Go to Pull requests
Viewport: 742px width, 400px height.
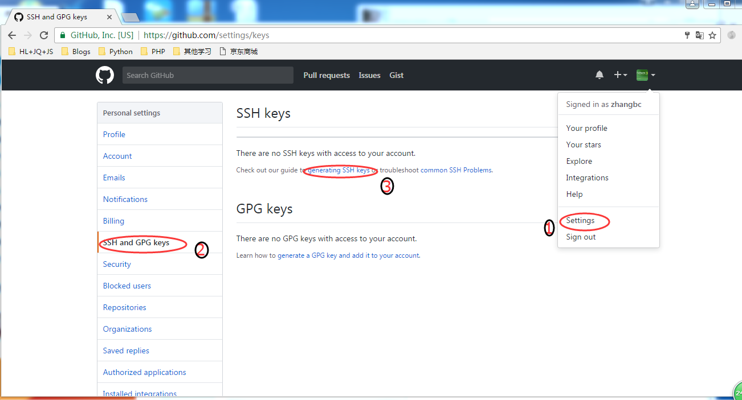(327, 75)
